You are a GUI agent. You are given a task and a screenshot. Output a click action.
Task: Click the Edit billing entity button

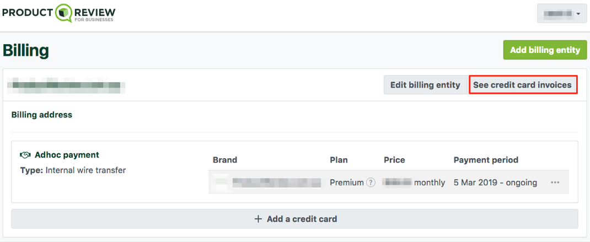coord(425,85)
